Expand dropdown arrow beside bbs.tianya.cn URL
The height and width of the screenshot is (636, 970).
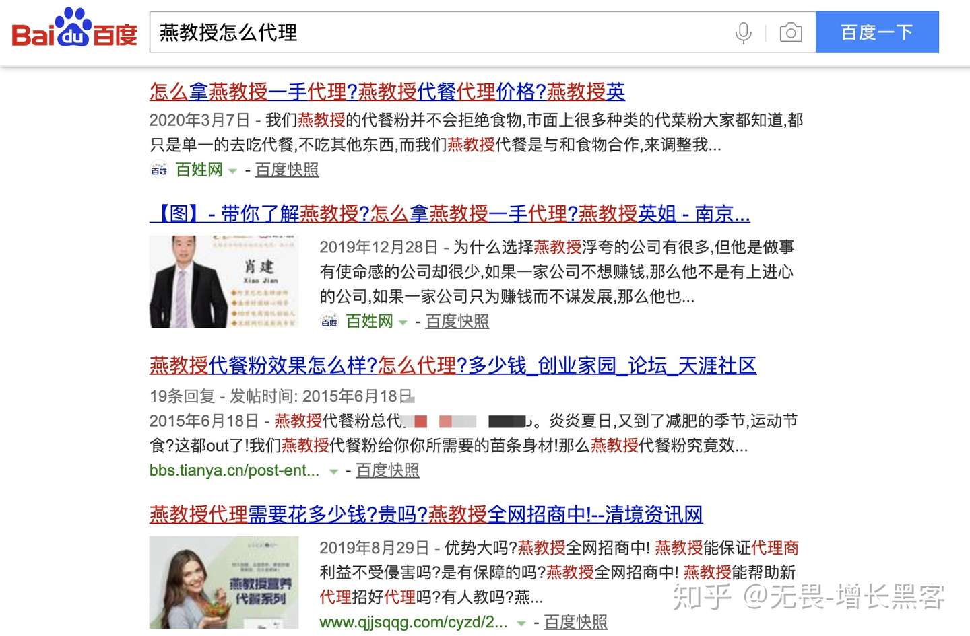[333, 472]
